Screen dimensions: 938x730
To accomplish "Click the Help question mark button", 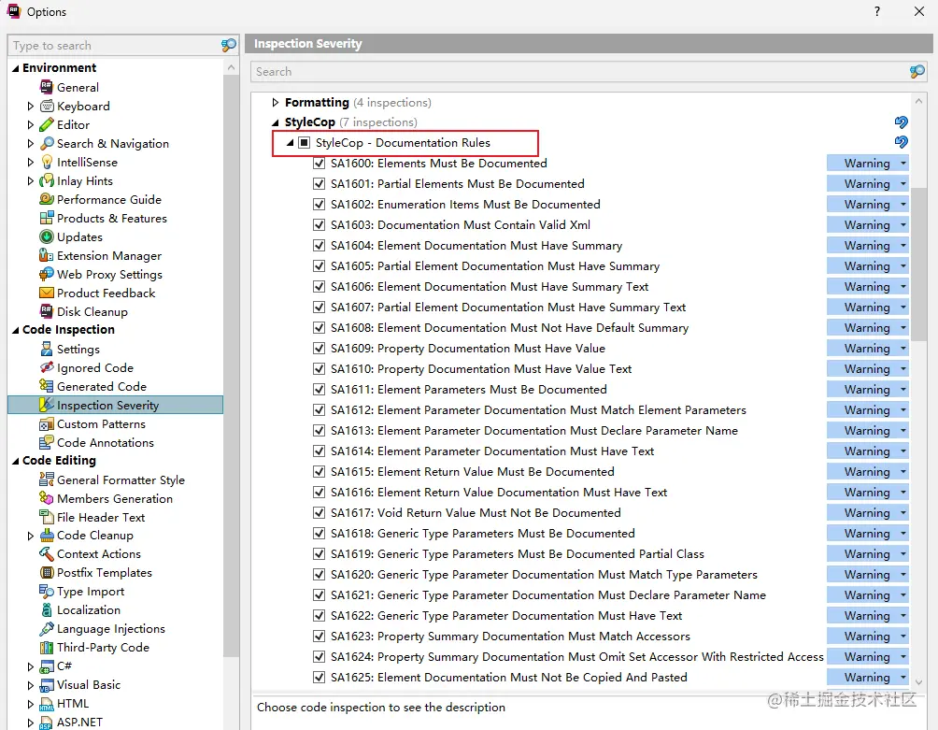I will point(877,11).
